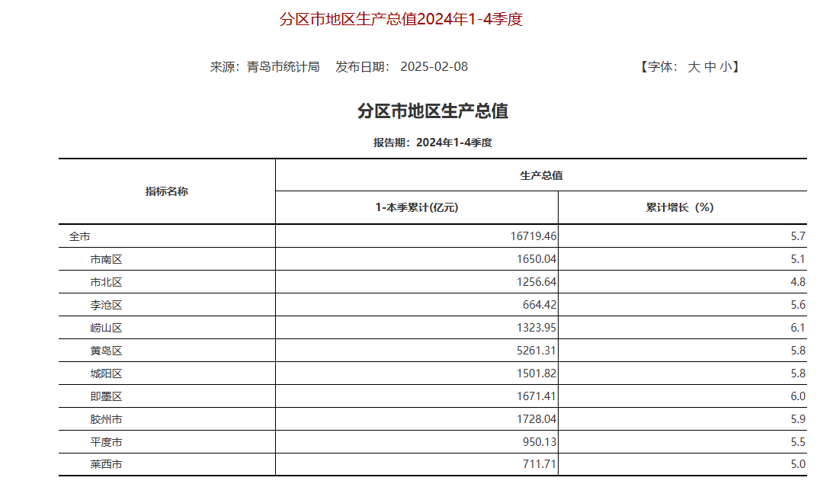Click the 即墨区 value 1671.41
The width and height of the screenshot is (820, 484).
tap(537, 396)
